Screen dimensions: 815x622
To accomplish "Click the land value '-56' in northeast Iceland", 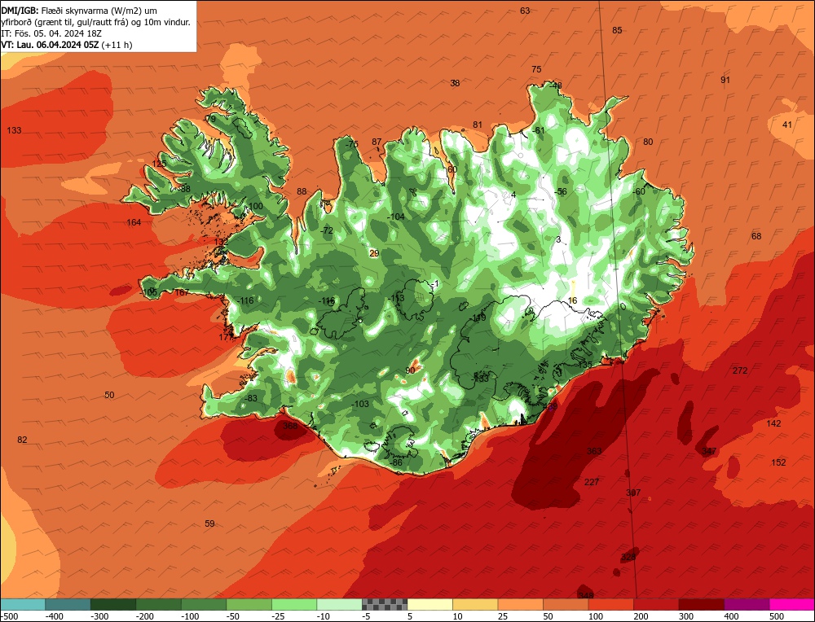I will point(561,191).
